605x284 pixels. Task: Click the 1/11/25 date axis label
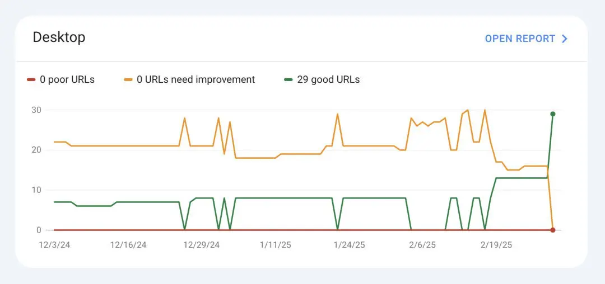coord(275,245)
